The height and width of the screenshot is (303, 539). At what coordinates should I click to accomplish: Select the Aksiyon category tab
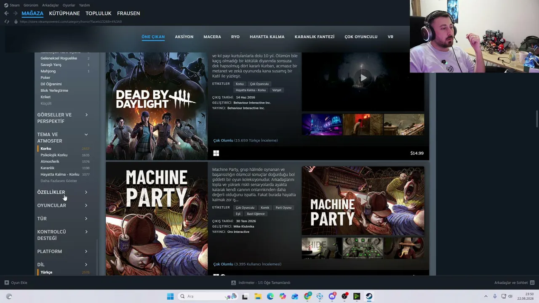coord(184,37)
